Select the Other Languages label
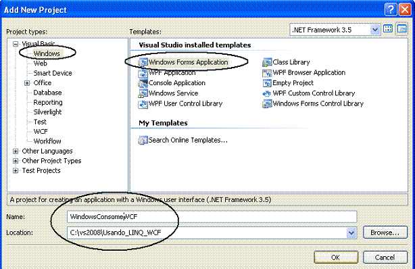 47,151
